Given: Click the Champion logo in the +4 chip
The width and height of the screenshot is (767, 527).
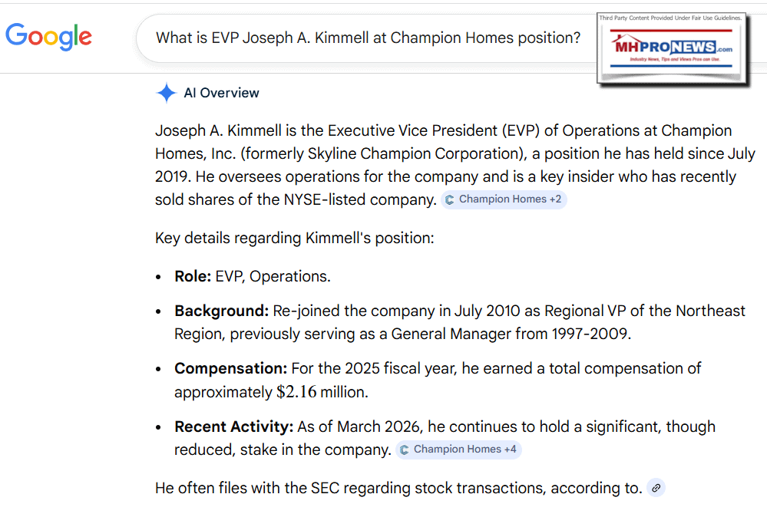Looking at the screenshot, I should pyautogui.click(x=405, y=450).
